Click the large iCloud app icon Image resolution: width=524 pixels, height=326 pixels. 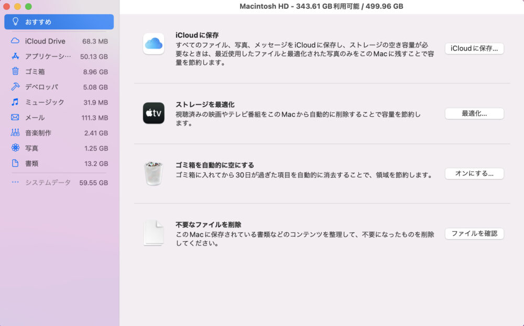click(x=154, y=44)
